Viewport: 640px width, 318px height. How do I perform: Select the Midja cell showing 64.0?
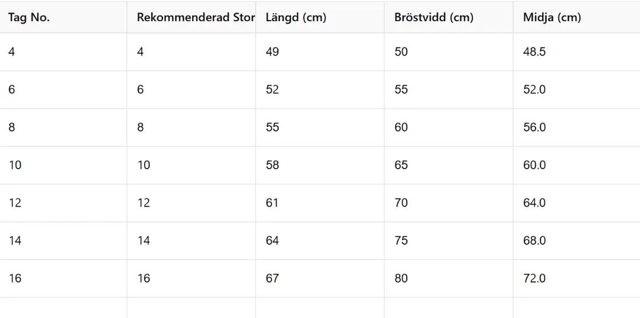point(534,202)
